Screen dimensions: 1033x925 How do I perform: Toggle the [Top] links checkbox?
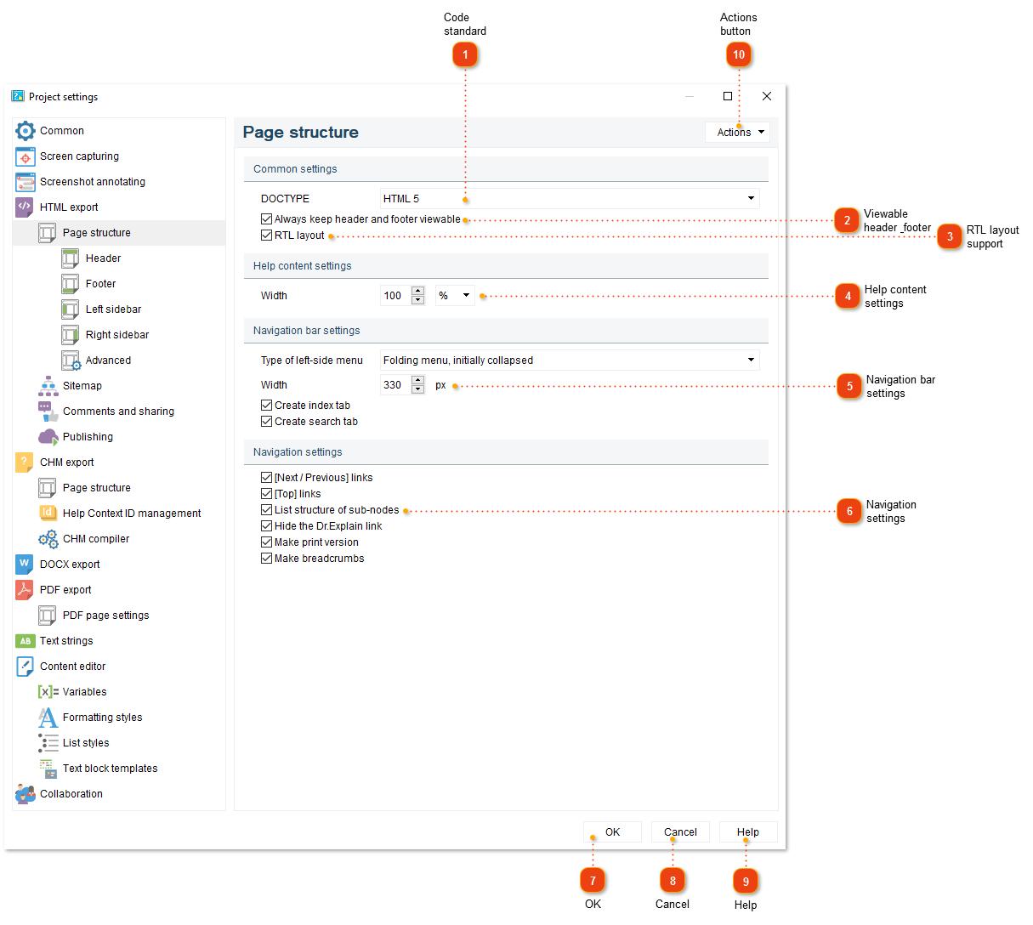(x=267, y=494)
